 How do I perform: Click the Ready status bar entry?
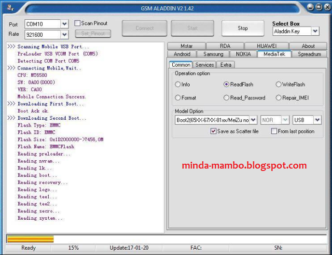coord(28,248)
